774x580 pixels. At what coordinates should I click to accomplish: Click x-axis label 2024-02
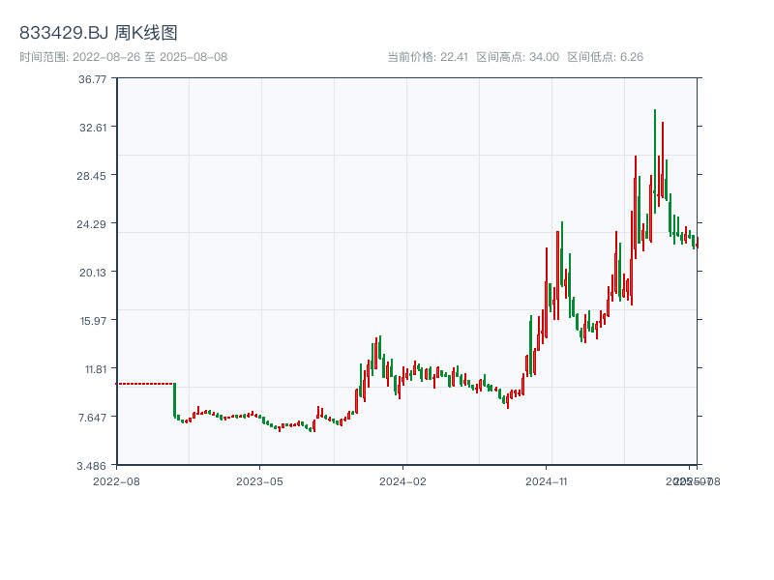tap(402, 481)
